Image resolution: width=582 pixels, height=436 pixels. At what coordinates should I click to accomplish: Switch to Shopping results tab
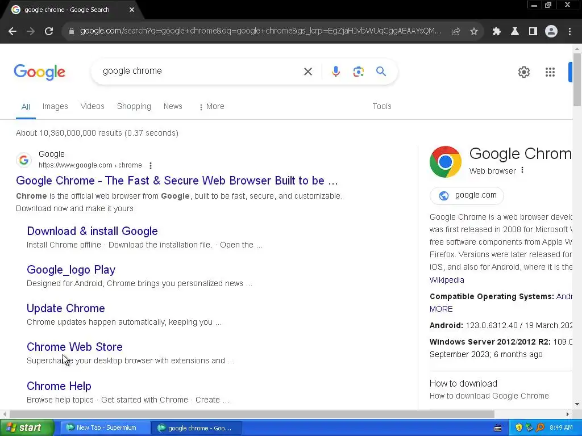134,106
